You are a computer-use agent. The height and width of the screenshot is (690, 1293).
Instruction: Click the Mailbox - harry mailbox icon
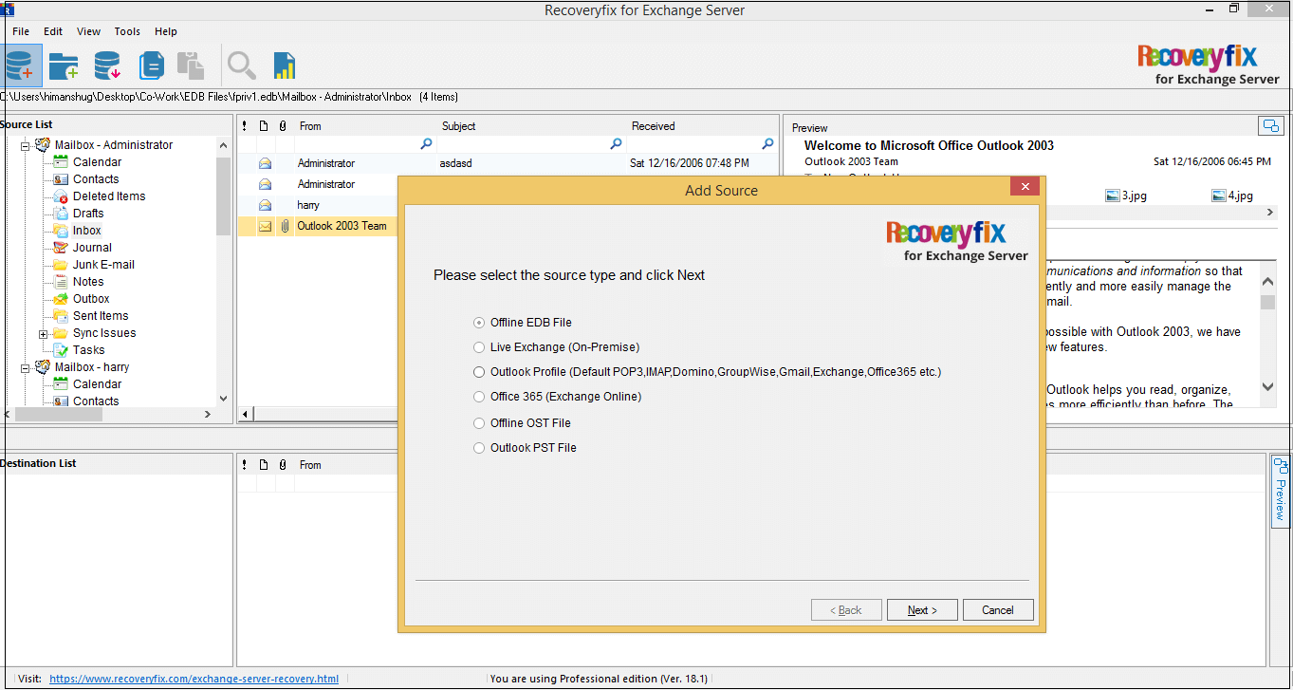(x=43, y=367)
